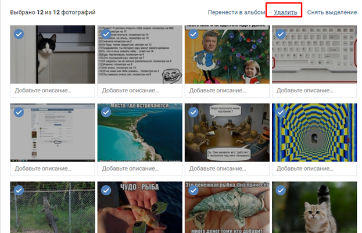Image resolution: width=362 pixels, height=233 pixels.
Task: Uncheck the ocean coastline photo checkmark
Action: pyautogui.click(x=106, y=112)
